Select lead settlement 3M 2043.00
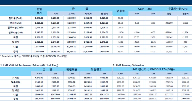The image size is (192, 101). point(55,90)
